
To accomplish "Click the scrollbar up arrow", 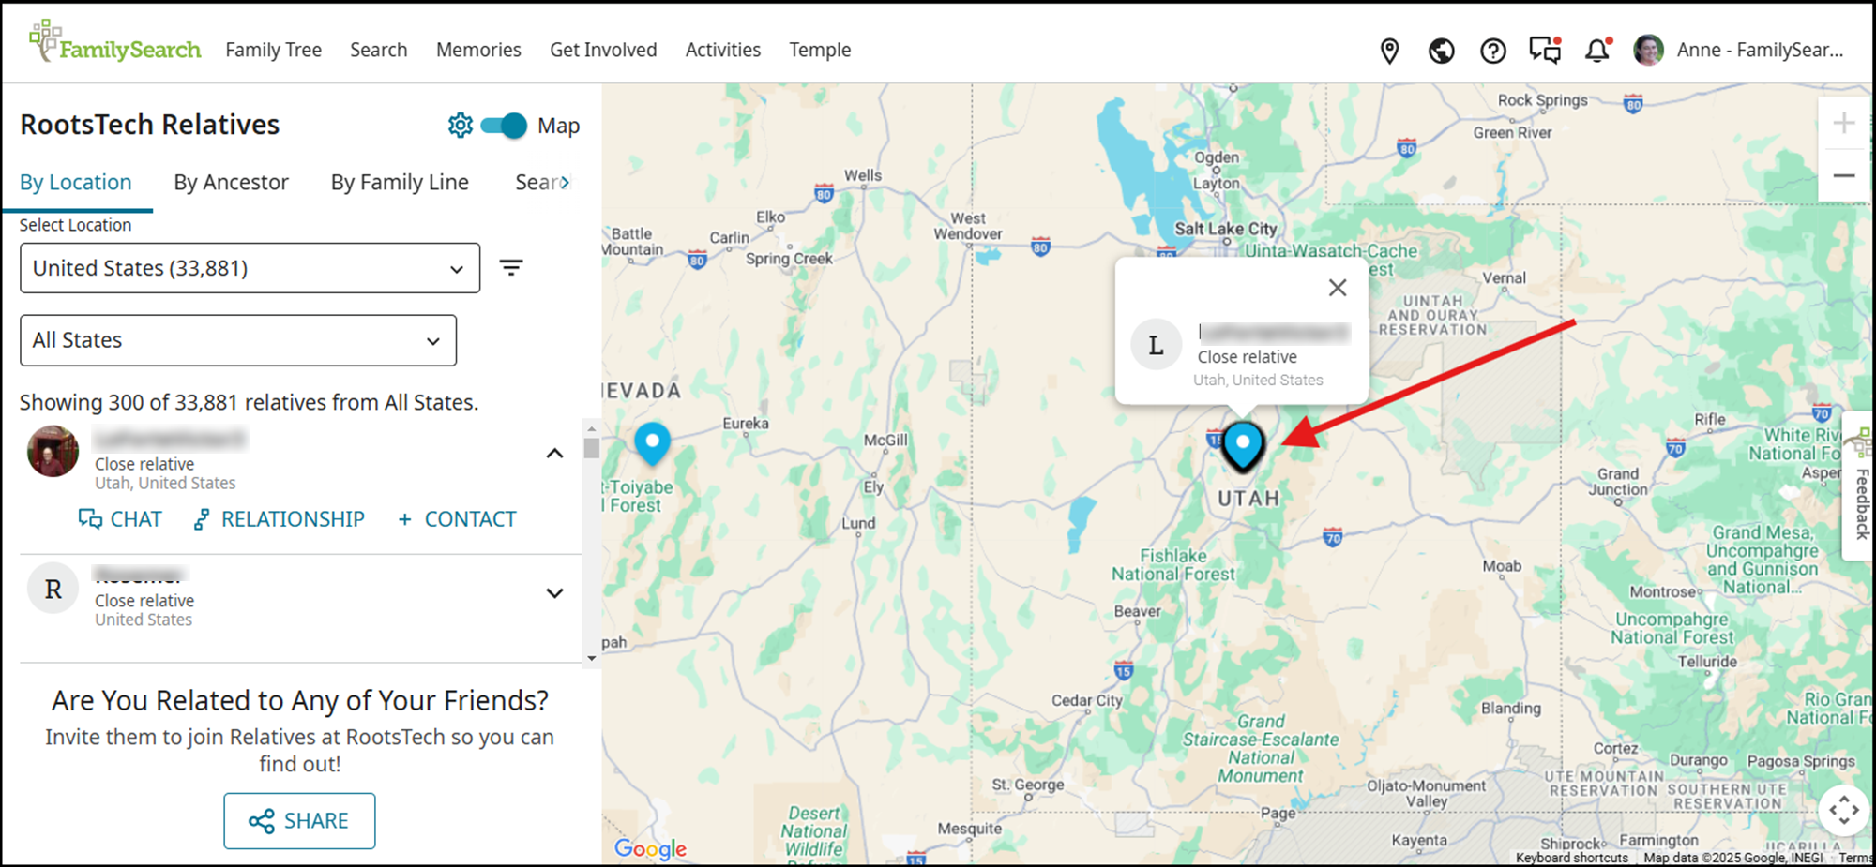I will point(591,427).
